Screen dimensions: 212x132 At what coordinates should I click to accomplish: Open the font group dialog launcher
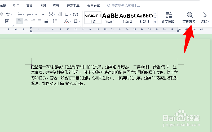(13, 26)
